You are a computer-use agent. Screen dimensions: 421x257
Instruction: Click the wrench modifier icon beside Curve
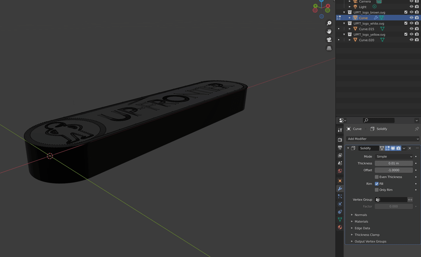pyautogui.click(x=376, y=18)
